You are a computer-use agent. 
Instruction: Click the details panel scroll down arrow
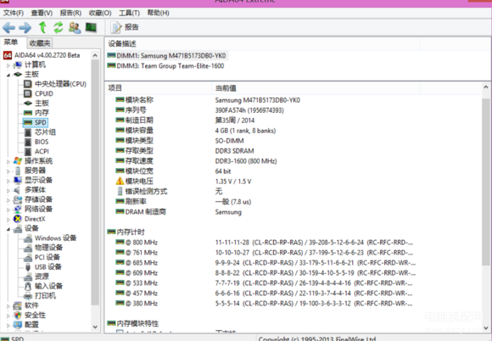coord(486,327)
